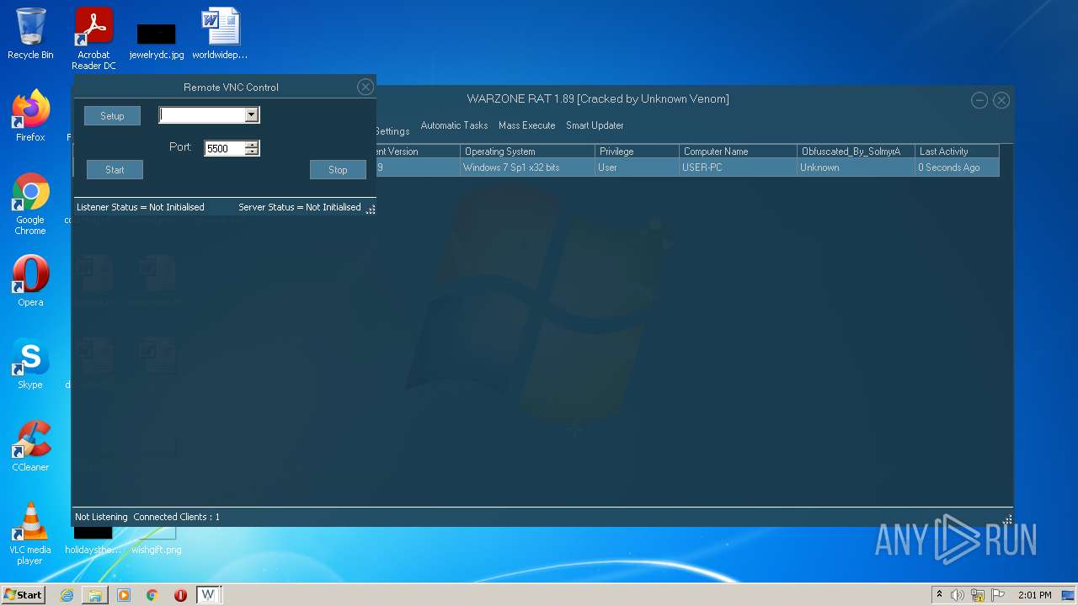Launch VLC media player from desktop

(30, 534)
